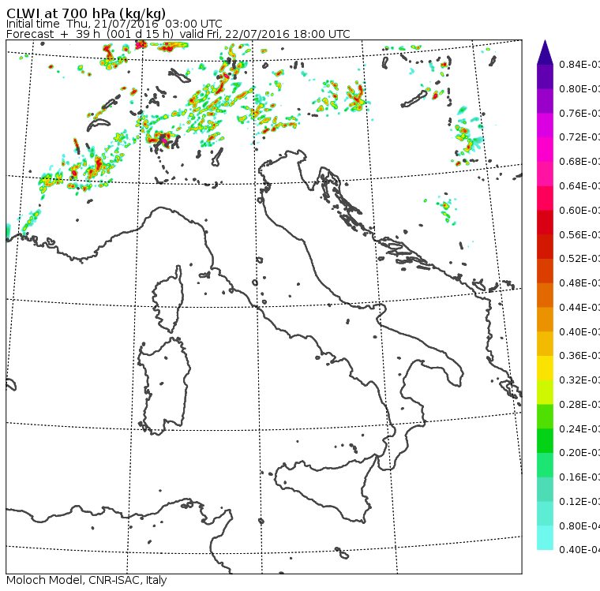Click the 0.52E-03 legend label
The height and width of the screenshot is (591, 600).
tap(579, 259)
